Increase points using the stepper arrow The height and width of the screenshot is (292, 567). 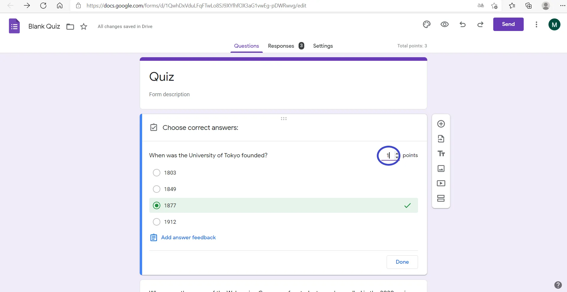click(397, 153)
